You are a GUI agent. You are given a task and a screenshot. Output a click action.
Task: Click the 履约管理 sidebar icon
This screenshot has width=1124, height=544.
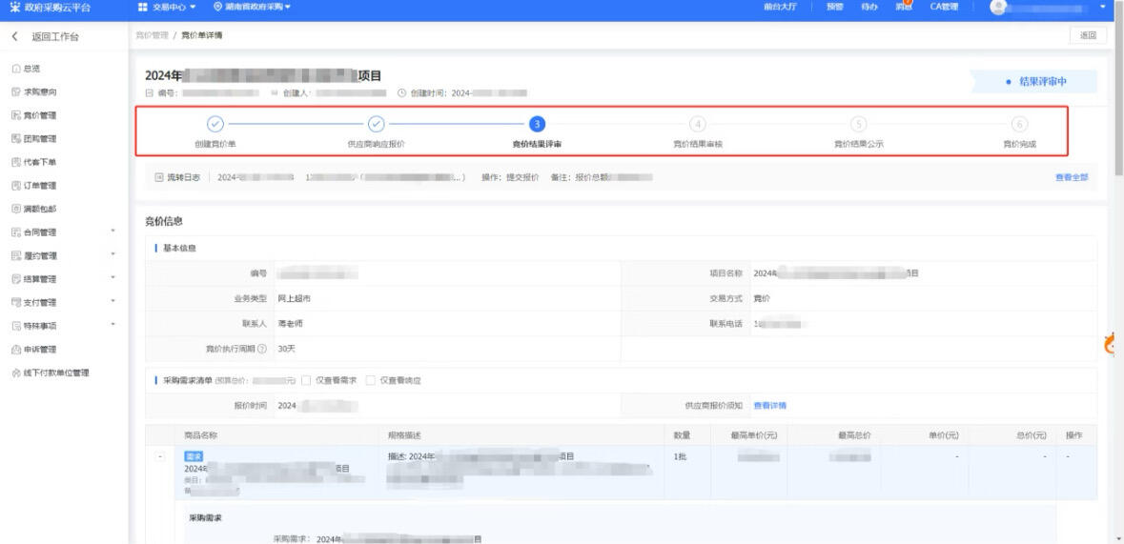click(16, 256)
